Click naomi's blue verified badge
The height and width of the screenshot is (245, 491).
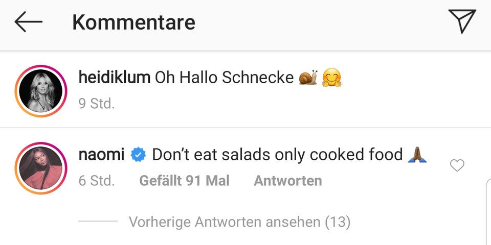[138, 155]
